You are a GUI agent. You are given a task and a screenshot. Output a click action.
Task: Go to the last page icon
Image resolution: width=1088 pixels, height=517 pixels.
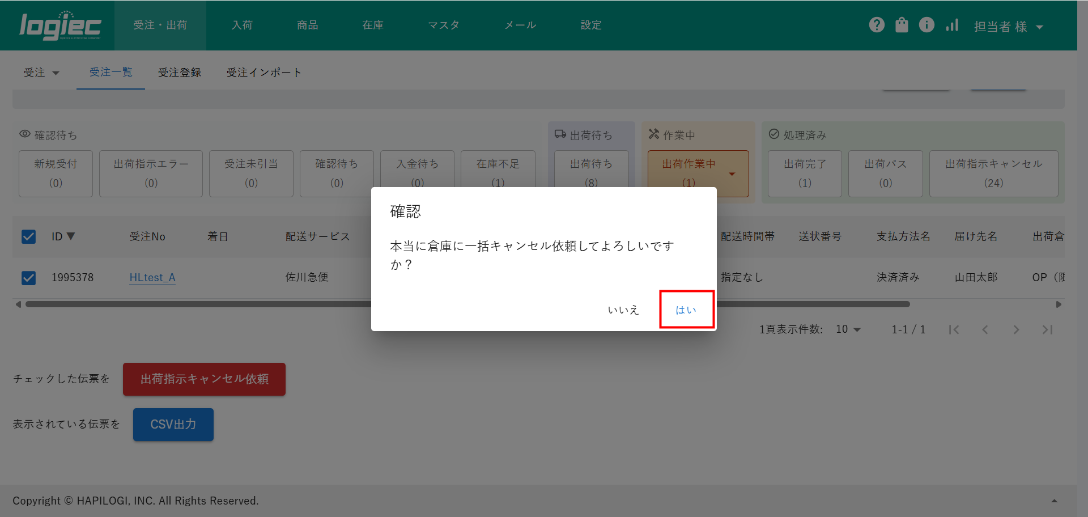coord(1047,329)
